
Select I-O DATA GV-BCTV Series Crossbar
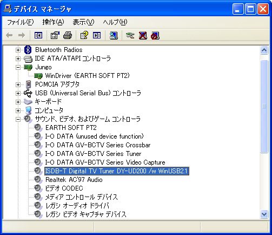pyautogui.click(x=98, y=145)
